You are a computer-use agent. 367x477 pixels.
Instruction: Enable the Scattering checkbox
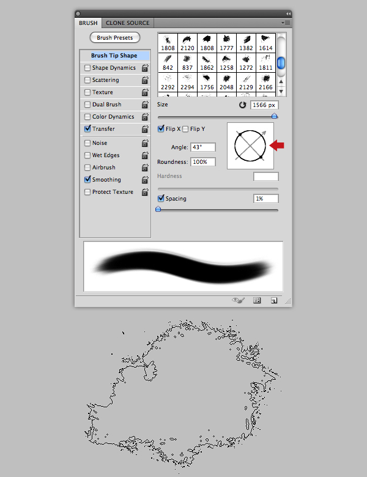click(x=87, y=80)
